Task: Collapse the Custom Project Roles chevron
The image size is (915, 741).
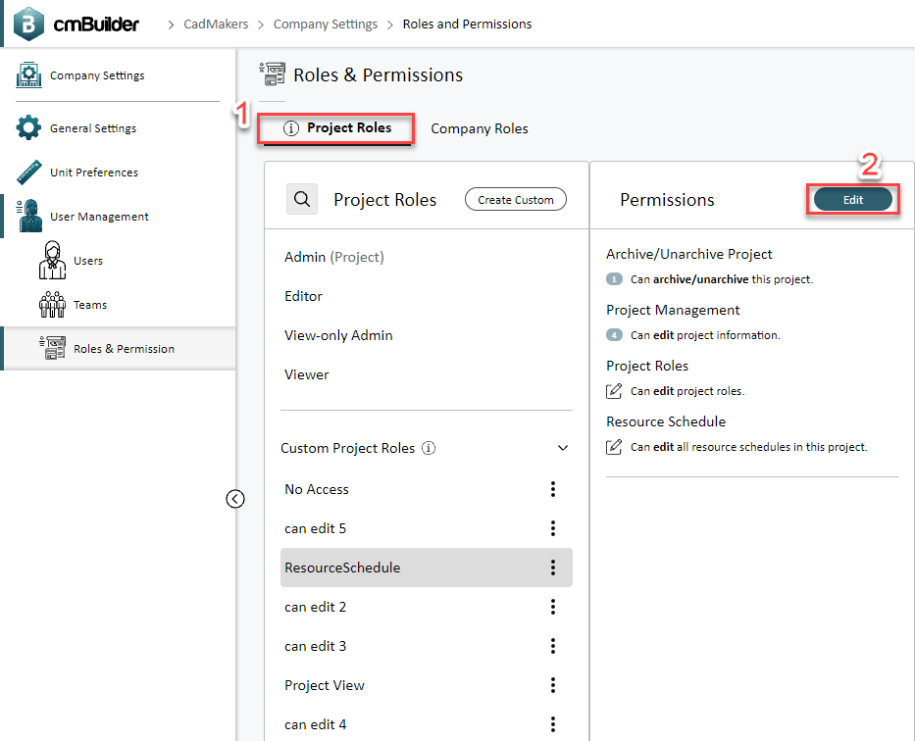Action: [x=563, y=448]
